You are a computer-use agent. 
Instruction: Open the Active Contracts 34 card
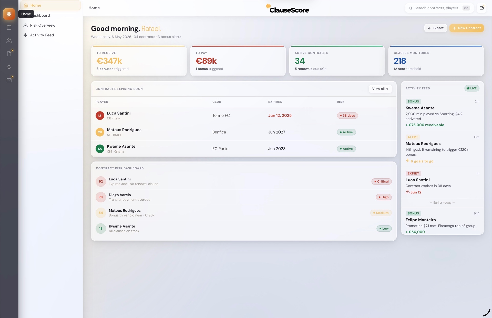[337, 61]
